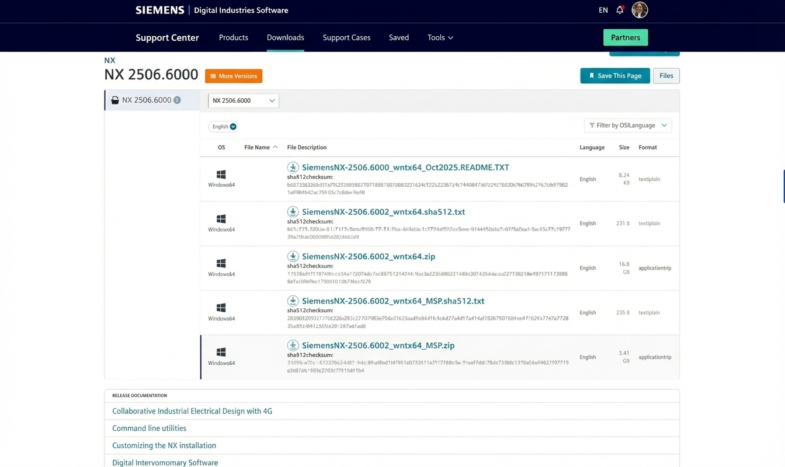Click the package icon in the NX 2506.6000 sidebar item
Screen dimensions: 785x467
click(x=115, y=100)
